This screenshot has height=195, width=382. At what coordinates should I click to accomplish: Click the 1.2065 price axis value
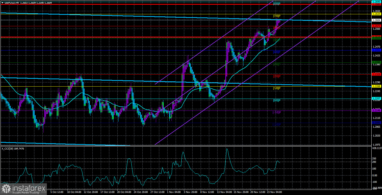(376, 127)
